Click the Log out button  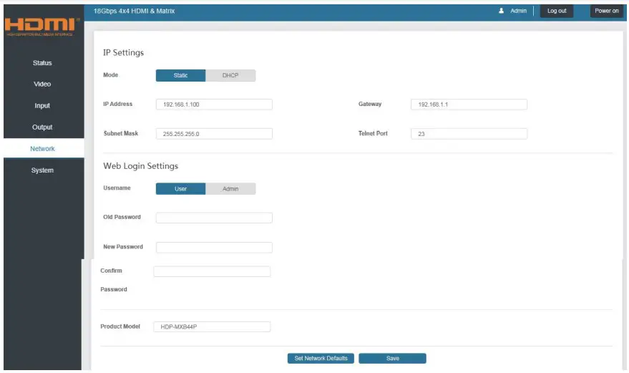[557, 11]
